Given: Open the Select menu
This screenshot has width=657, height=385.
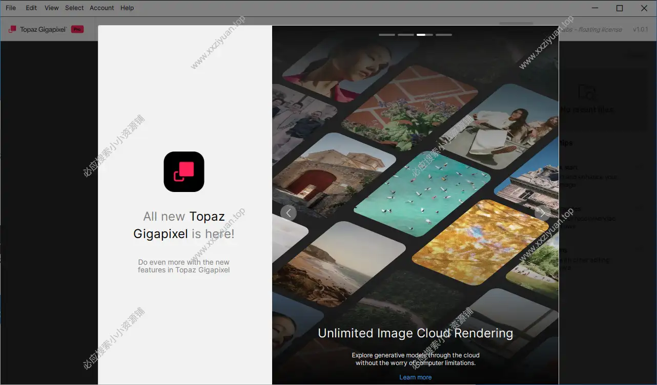Looking at the screenshot, I should (x=74, y=8).
